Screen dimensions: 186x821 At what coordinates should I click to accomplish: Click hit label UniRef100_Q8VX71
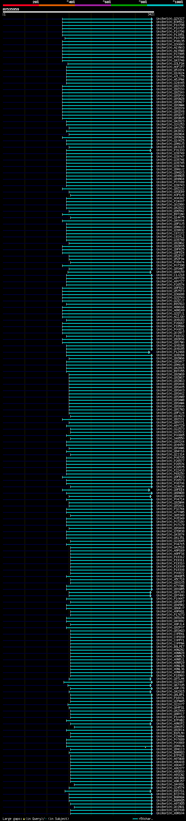pos(170,422)
